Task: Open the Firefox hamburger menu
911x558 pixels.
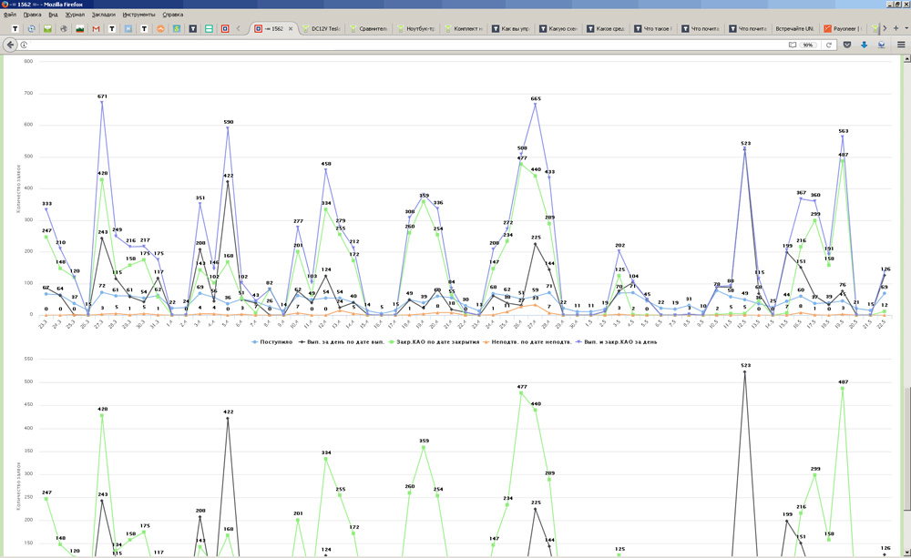Action: tap(901, 45)
